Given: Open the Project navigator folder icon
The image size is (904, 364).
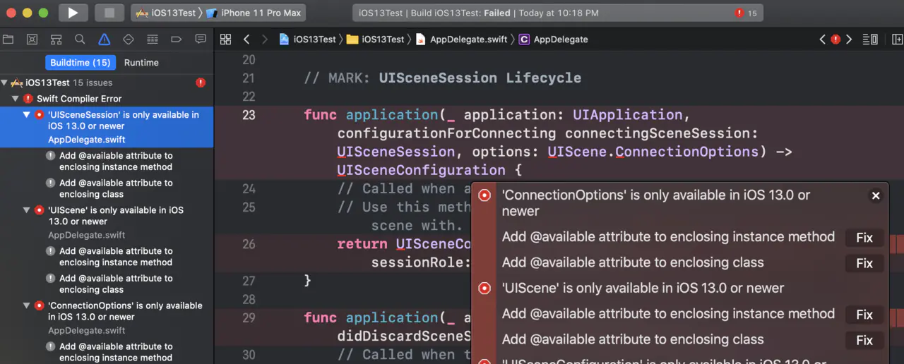Looking at the screenshot, I should pos(8,40).
